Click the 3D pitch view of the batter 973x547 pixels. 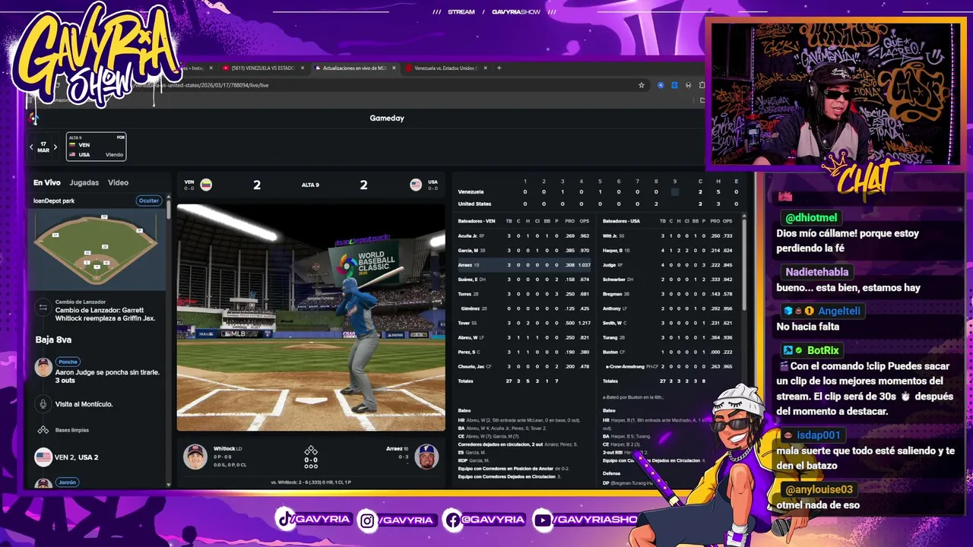311,318
